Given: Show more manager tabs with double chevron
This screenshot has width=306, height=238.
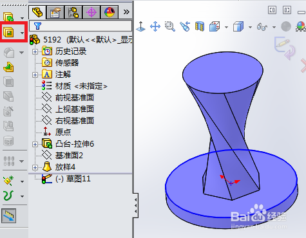Looking at the screenshot, I should pos(126,12).
